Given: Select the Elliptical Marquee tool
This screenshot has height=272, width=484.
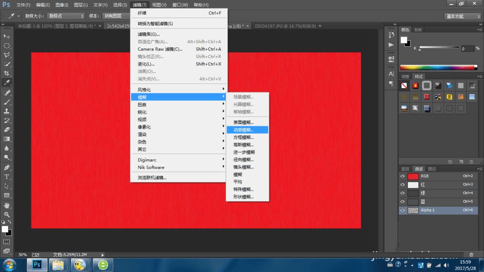Looking at the screenshot, I should [x=6, y=45].
